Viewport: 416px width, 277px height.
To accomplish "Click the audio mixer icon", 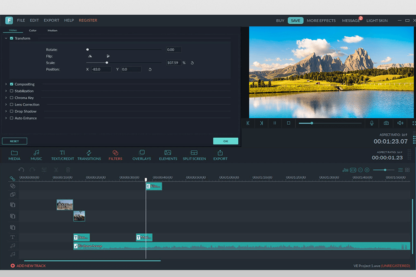I will pyautogui.click(x=345, y=170).
